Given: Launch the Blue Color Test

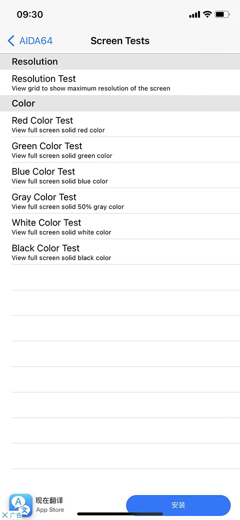Looking at the screenshot, I should (120, 176).
